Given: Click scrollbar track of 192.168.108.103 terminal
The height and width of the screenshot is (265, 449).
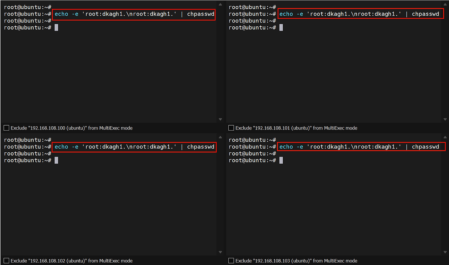Looking at the screenshot, I should (446, 195).
